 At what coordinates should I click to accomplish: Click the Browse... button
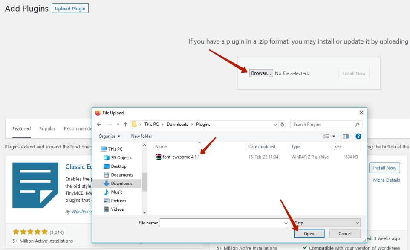coord(261,73)
